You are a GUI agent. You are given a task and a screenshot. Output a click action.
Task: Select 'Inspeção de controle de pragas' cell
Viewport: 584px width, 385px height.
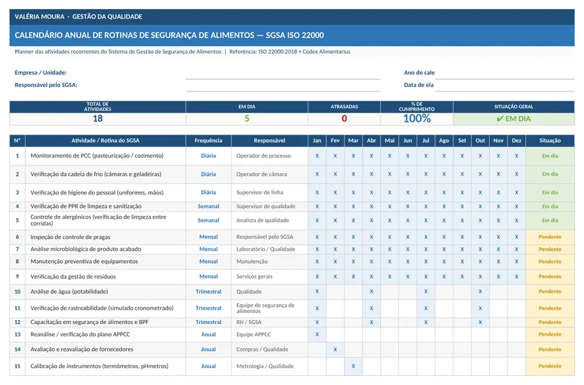click(x=105, y=237)
